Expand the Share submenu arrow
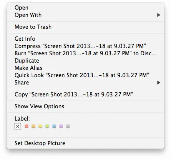Screen dimensions: 171x159 click(159, 83)
